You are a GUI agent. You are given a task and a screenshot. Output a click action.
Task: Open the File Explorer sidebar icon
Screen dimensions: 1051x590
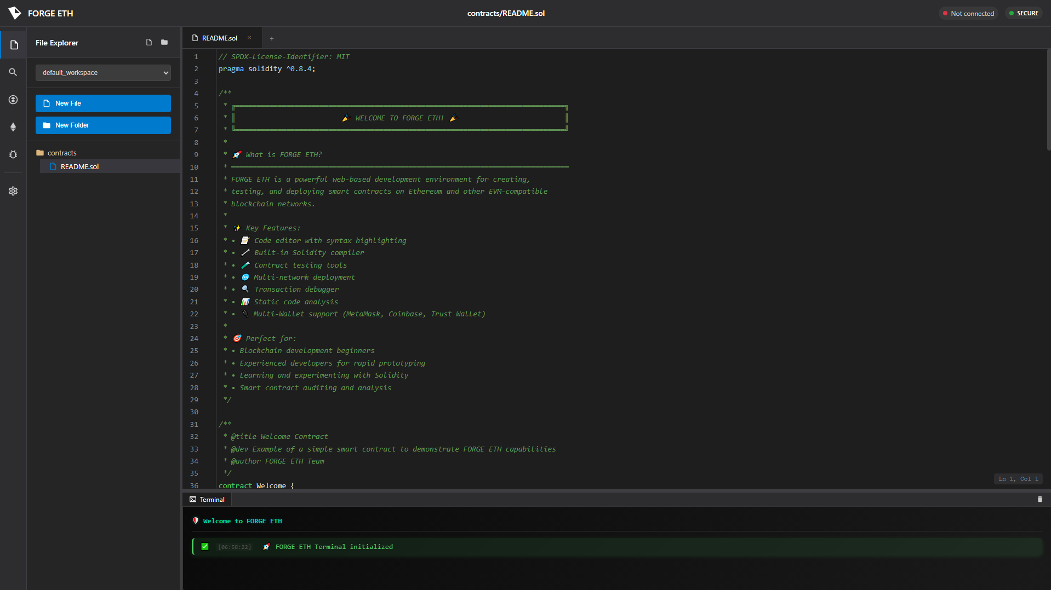14,45
